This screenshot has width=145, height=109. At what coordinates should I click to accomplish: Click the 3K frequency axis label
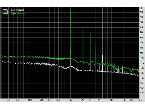(90, 100)
